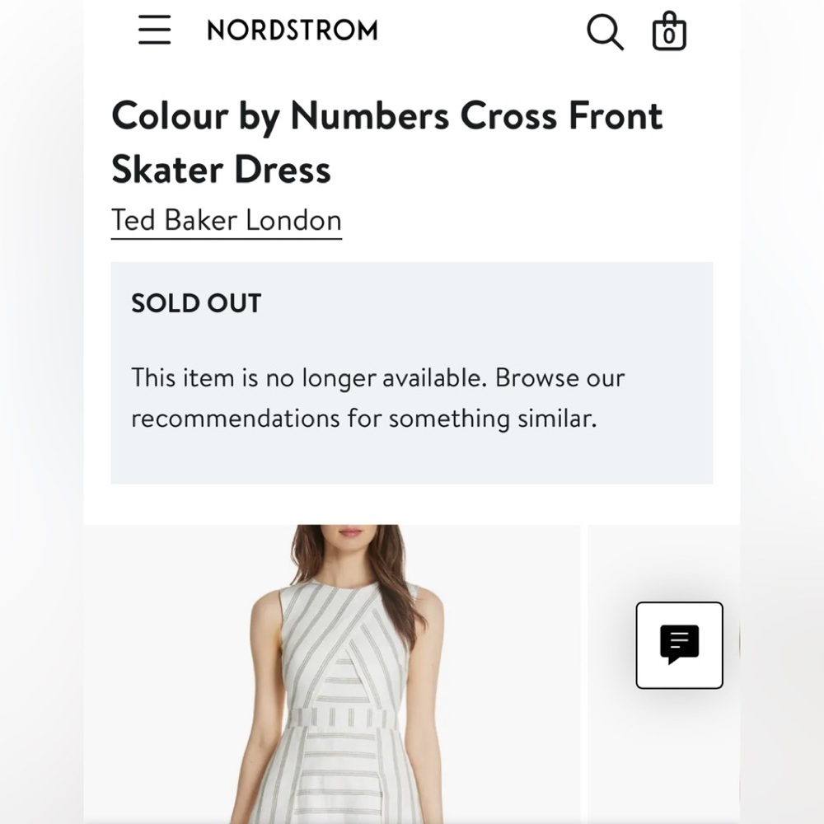
Task: Open customer support chat window
Action: coord(680,646)
